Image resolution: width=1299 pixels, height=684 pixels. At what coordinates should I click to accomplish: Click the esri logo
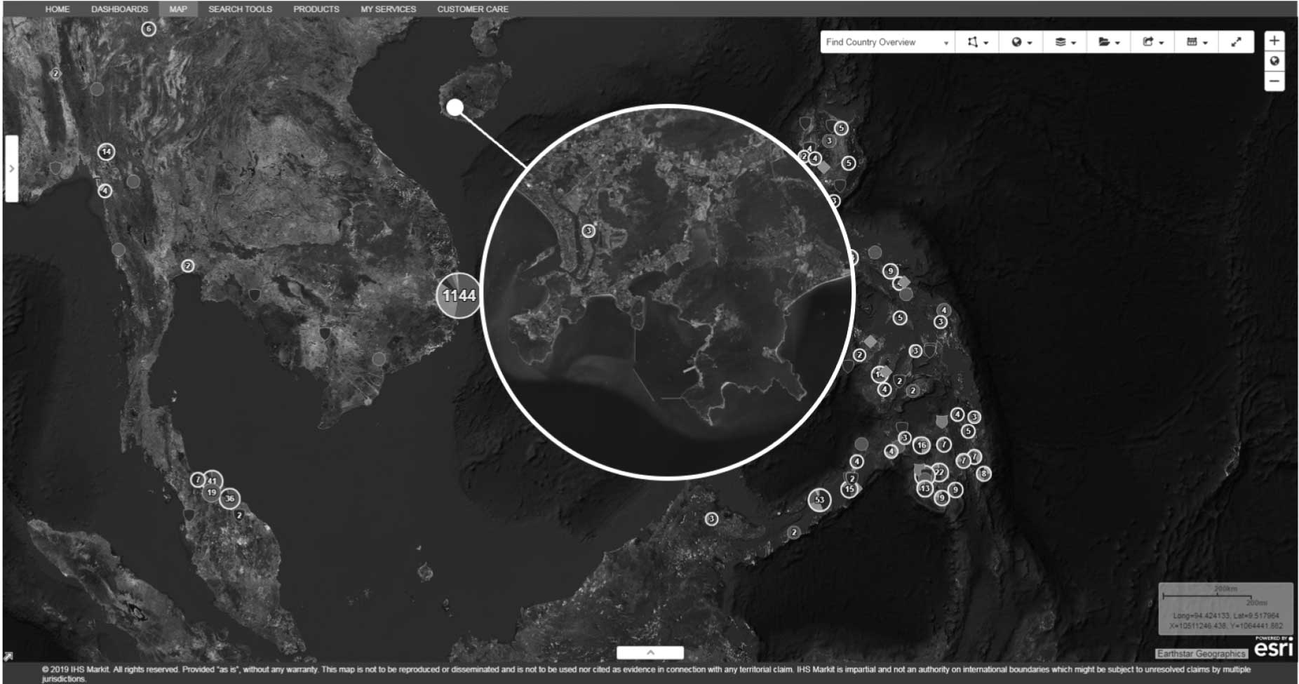1273,647
